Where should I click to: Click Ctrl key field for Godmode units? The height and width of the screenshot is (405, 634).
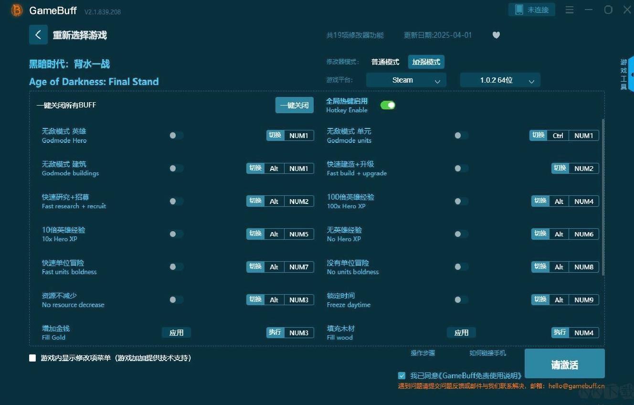pyautogui.click(x=558, y=136)
